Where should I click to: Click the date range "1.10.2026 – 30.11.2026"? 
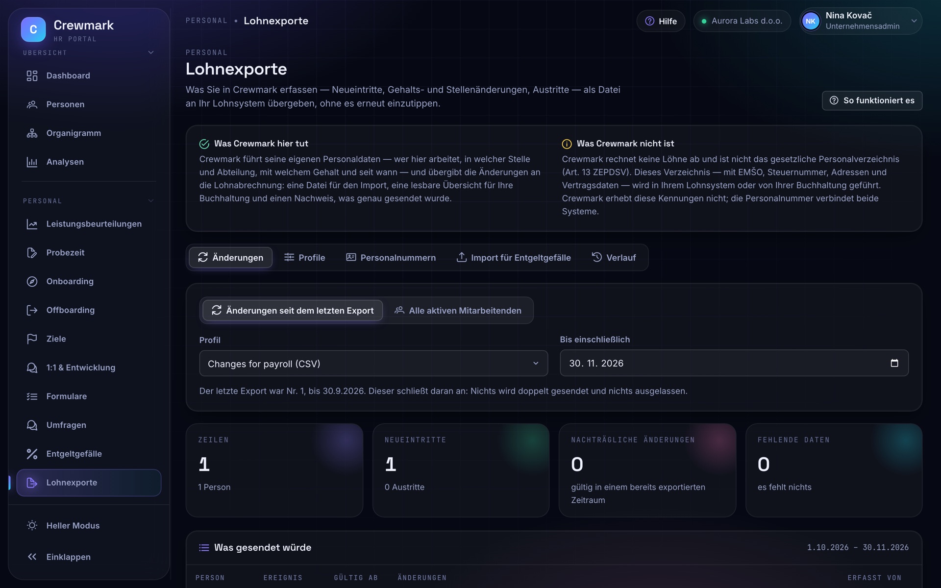[858, 547]
